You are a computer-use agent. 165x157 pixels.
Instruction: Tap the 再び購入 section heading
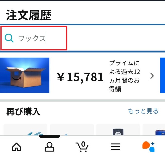tap(23, 111)
